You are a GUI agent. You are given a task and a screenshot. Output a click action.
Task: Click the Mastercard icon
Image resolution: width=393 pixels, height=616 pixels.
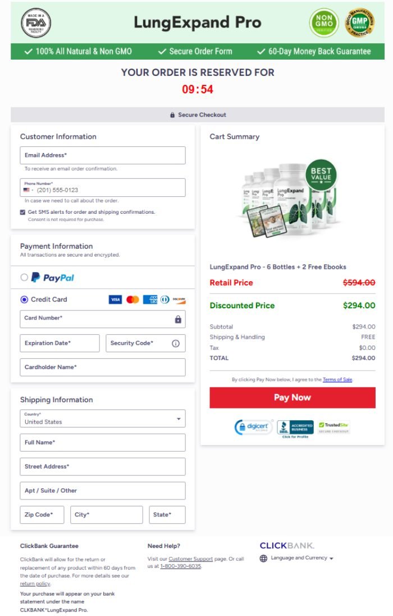132,299
